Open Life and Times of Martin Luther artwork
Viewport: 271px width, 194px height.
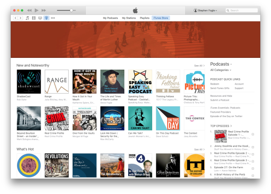[112, 82]
